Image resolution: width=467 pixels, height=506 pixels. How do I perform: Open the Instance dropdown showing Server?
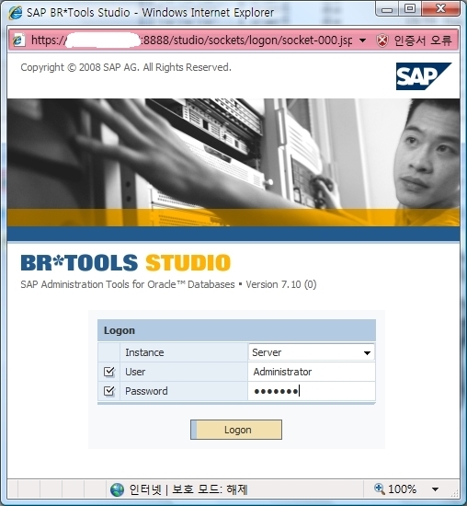[312, 352]
